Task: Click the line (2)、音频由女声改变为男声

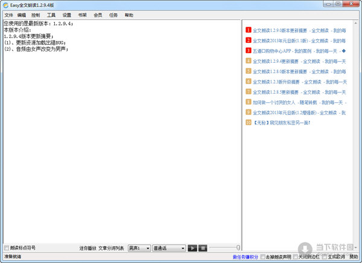Action: [x=36, y=49]
